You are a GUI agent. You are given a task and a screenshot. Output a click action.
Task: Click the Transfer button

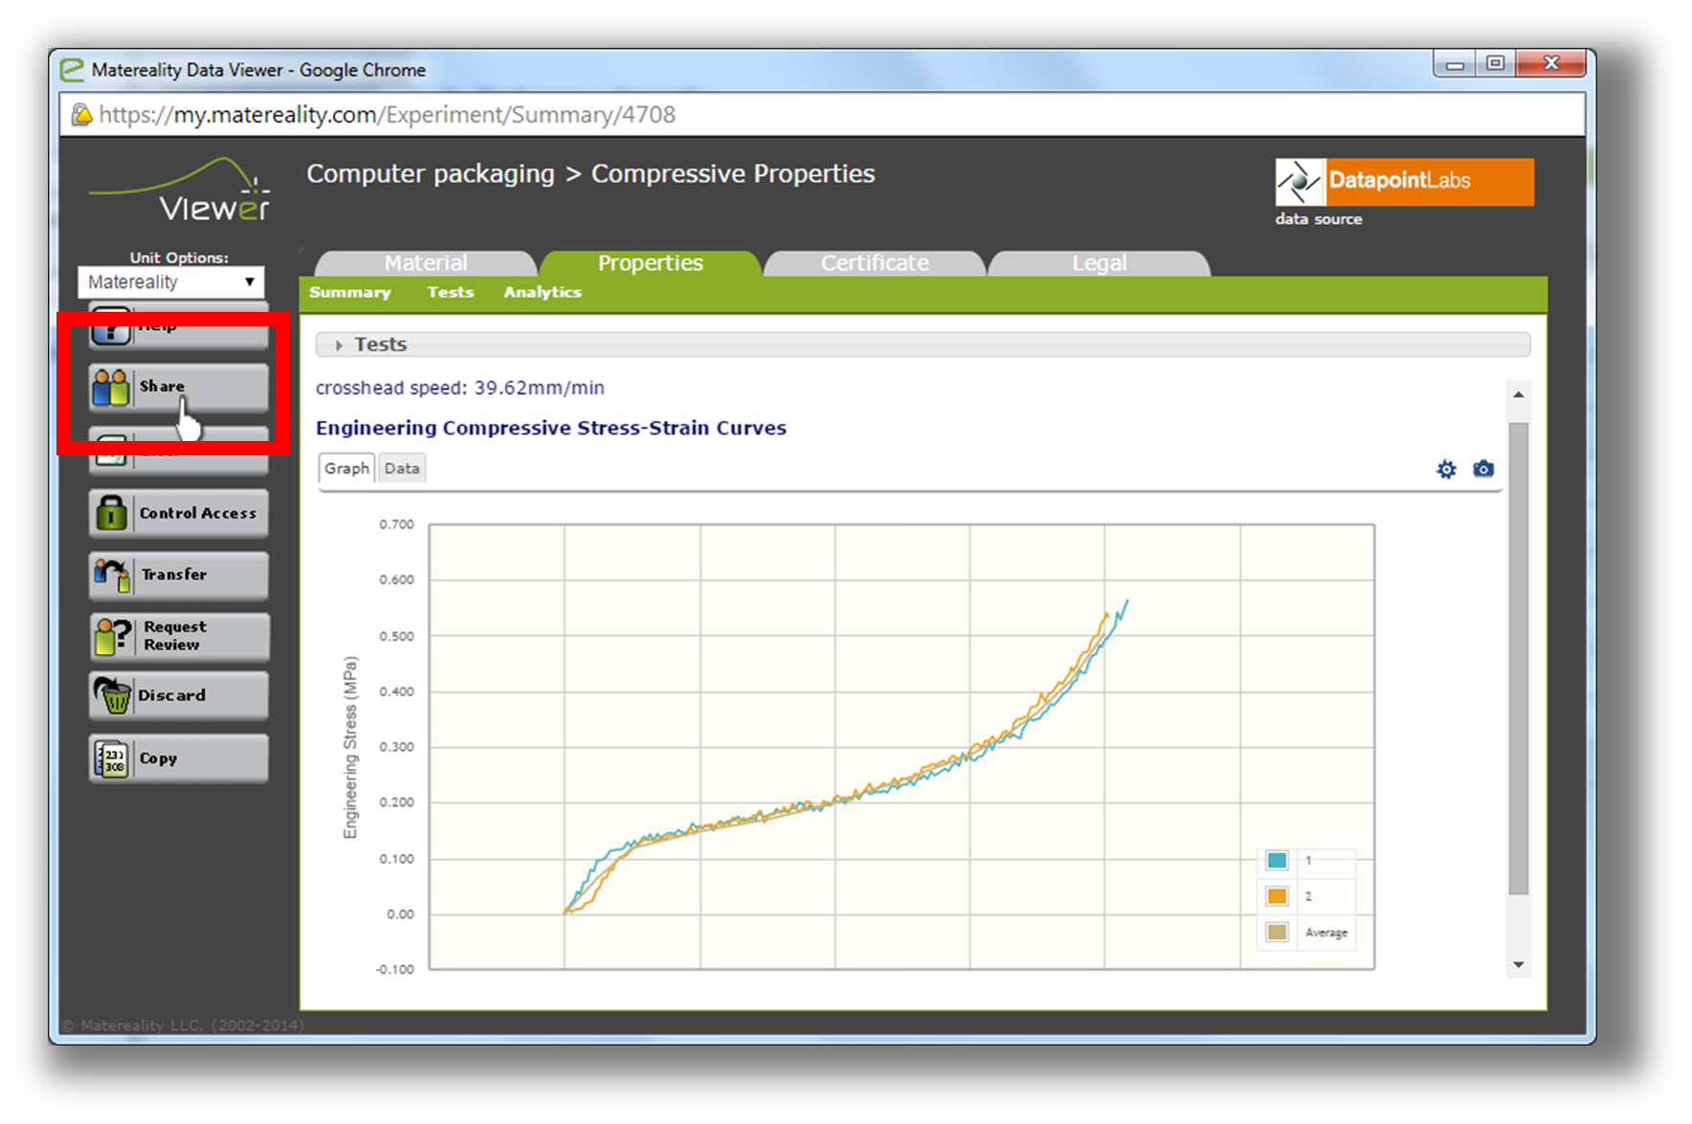click(178, 575)
